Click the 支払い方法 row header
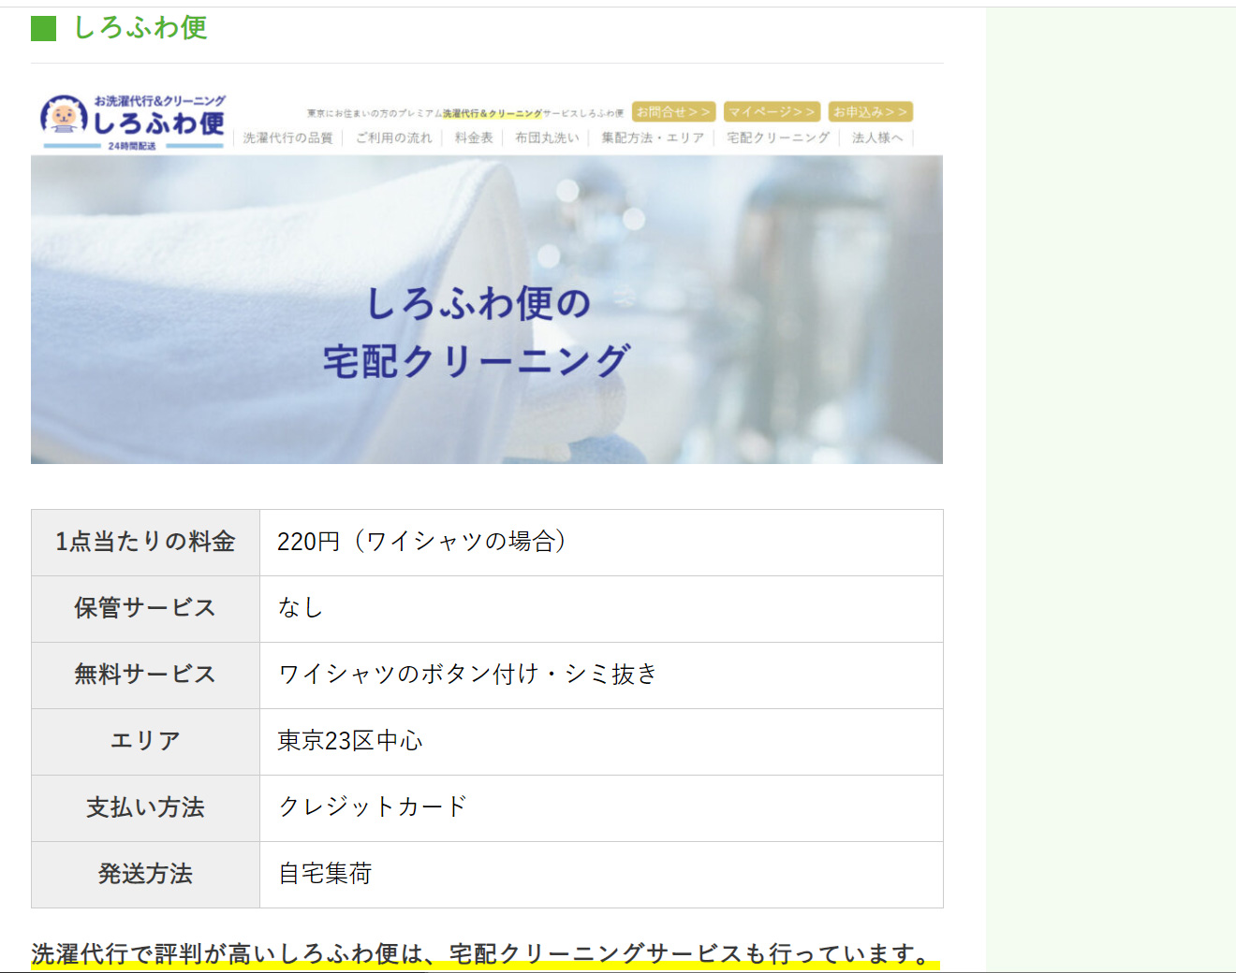The width and height of the screenshot is (1236, 973). [x=145, y=808]
